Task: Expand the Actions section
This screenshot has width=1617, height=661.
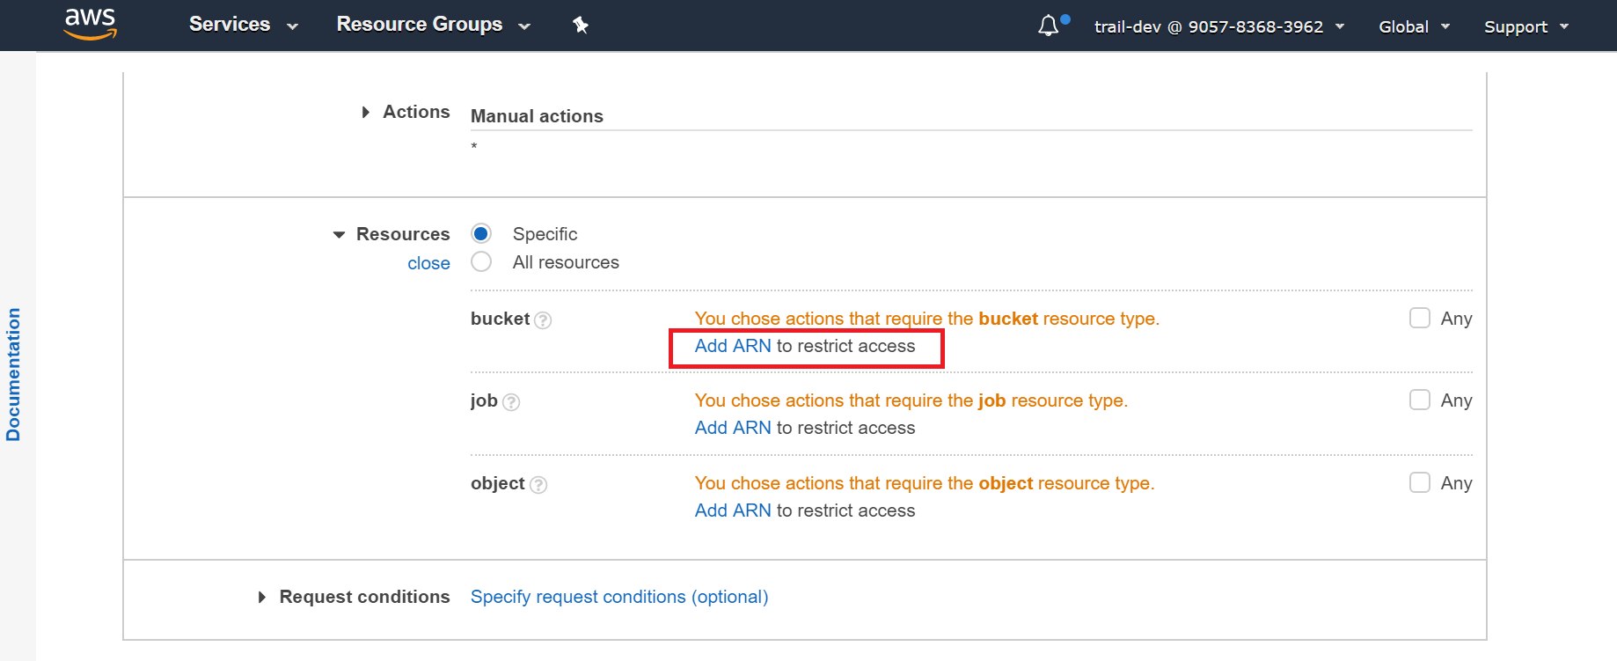Action: (366, 113)
